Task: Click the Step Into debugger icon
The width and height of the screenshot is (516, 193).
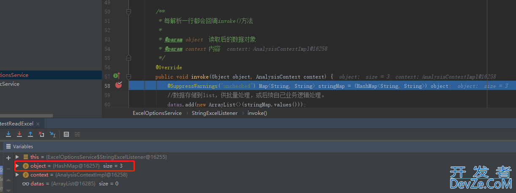Action: [x=8, y=134]
